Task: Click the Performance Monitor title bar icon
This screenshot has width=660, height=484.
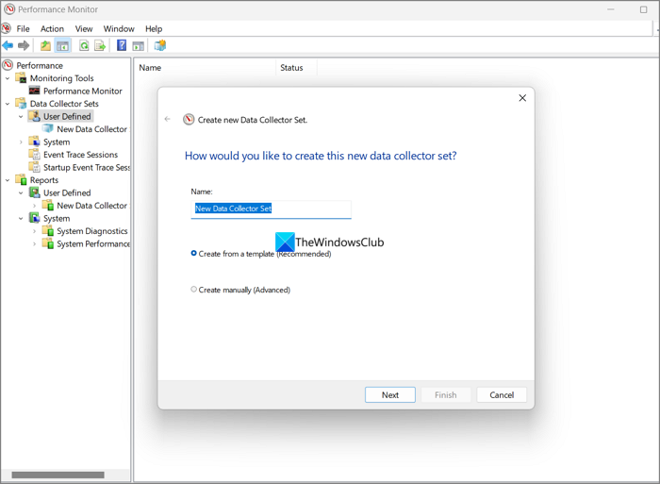Action: pos(8,8)
